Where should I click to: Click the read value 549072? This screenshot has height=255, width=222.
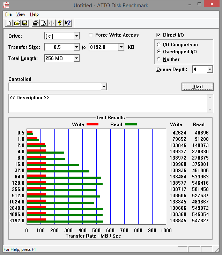pos(200,208)
